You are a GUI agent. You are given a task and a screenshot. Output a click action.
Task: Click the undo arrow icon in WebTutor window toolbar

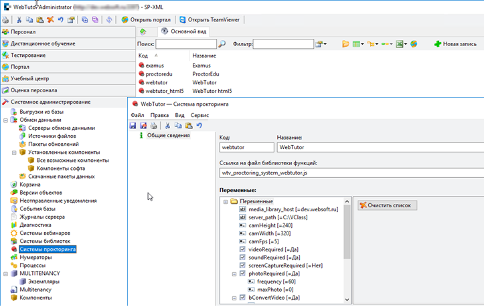click(x=199, y=126)
